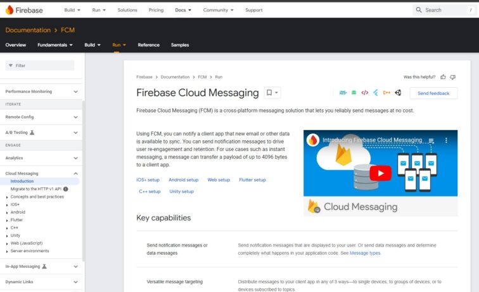This screenshot has width=479, height=292.
Task: Expand the Server environments tree item
Action: tap(7, 252)
